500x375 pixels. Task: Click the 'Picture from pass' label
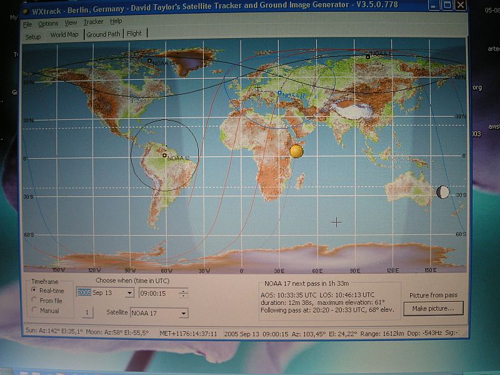coord(433,295)
